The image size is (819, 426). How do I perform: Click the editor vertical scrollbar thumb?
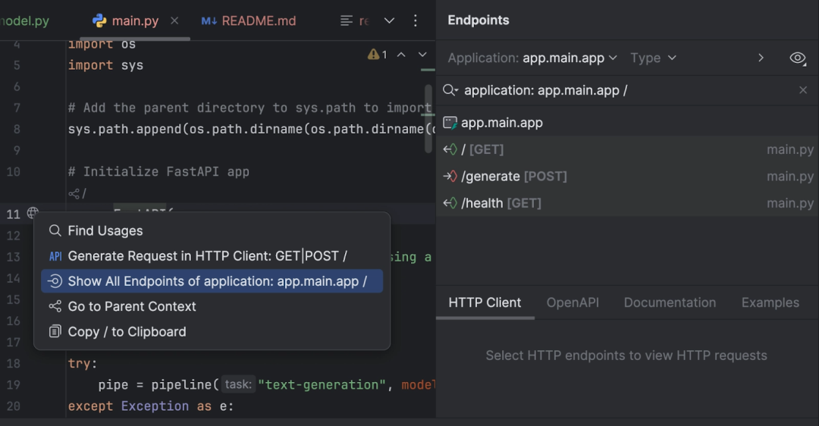coord(428,119)
